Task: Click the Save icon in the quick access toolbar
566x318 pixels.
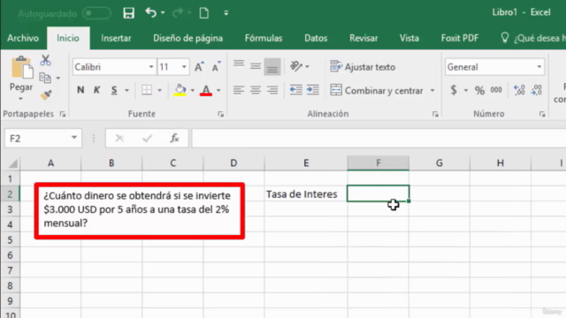Action: tap(128, 13)
